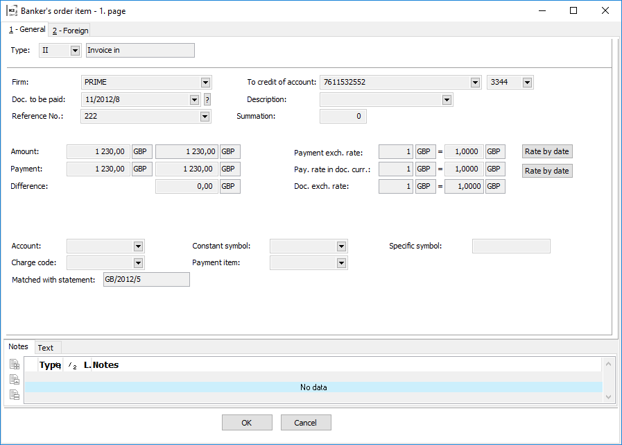Image resolution: width=622 pixels, height=445 pixels.
Task: Switch to the 1 - General tab
Action: (x=27, y=29)
